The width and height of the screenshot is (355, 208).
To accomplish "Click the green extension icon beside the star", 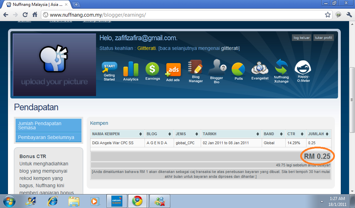I will pos(338,15).
